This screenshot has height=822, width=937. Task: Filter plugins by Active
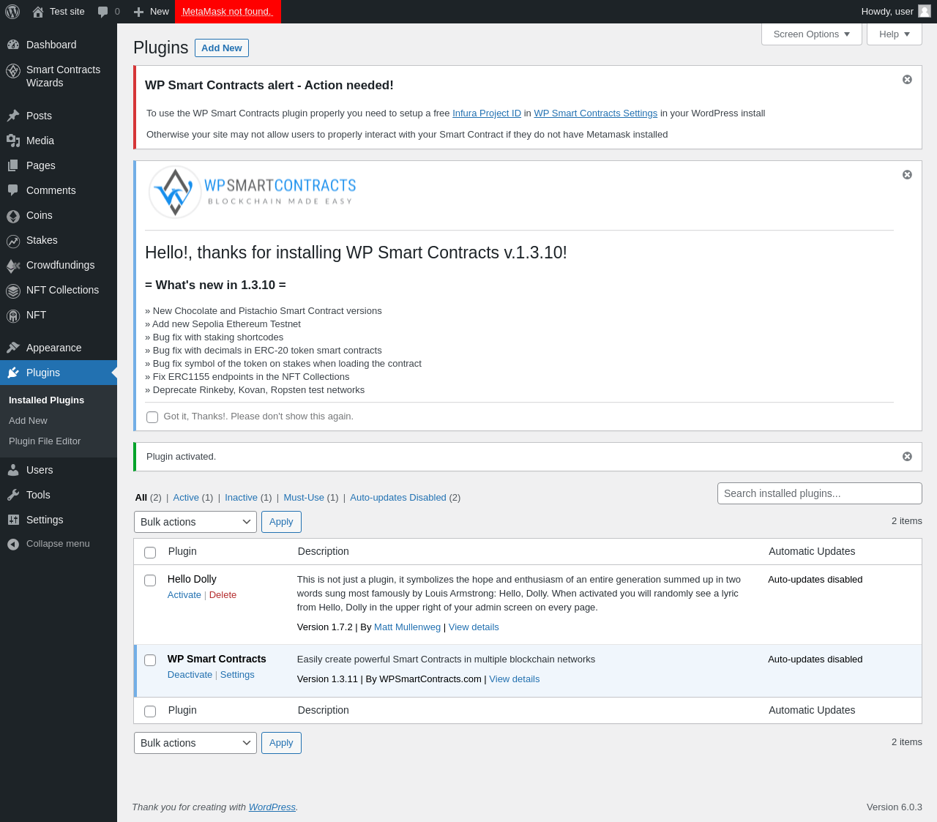(186, 498)
